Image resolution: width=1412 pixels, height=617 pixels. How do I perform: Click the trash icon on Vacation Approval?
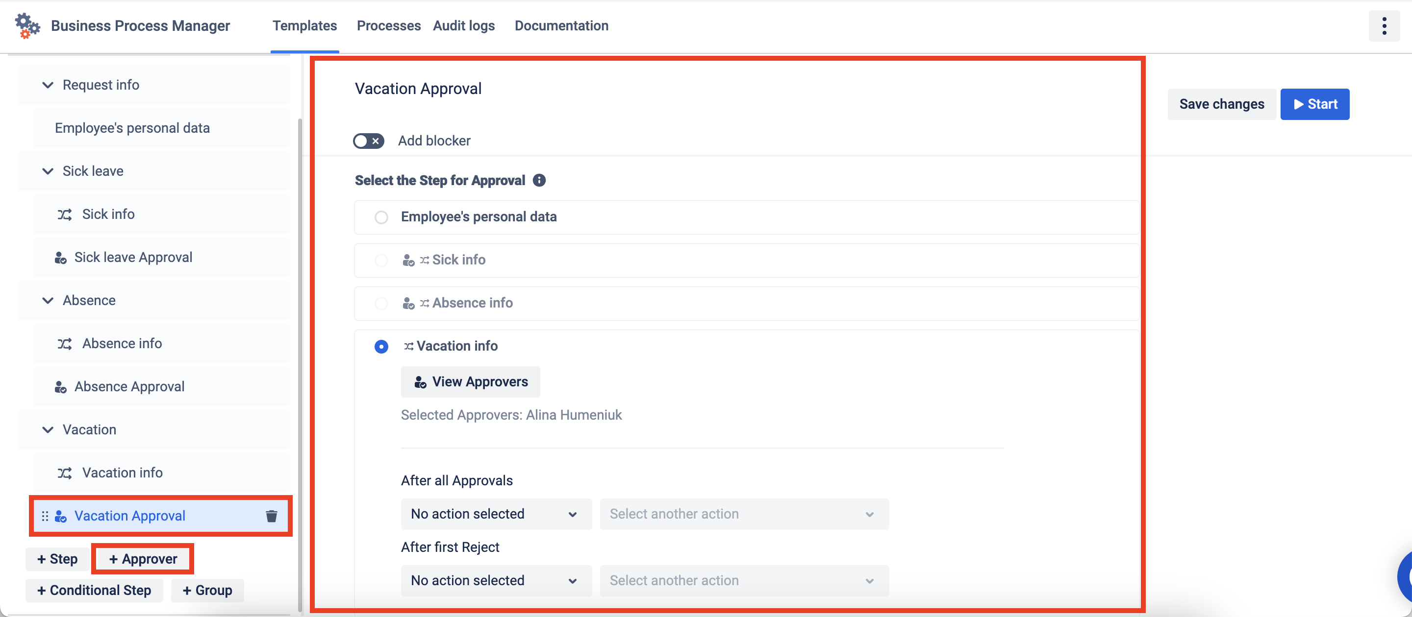271,516
